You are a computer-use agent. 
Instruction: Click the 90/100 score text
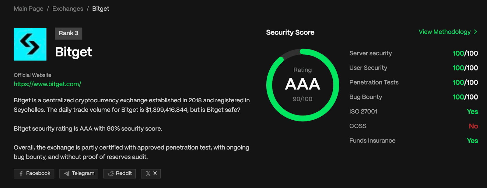click(303, 99)
